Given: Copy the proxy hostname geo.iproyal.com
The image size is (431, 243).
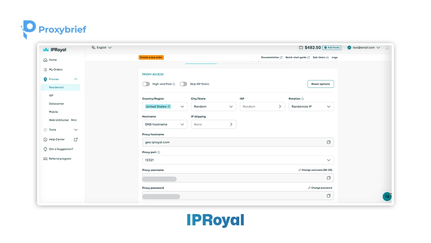Looking at the screenshot, I should click(x=328, y=142).
